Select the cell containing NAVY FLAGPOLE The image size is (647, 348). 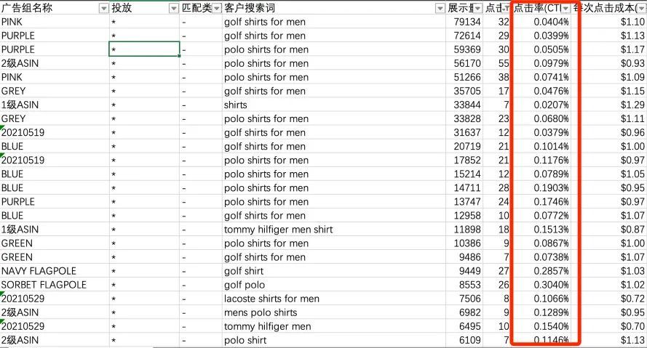[x=55, y=271]
